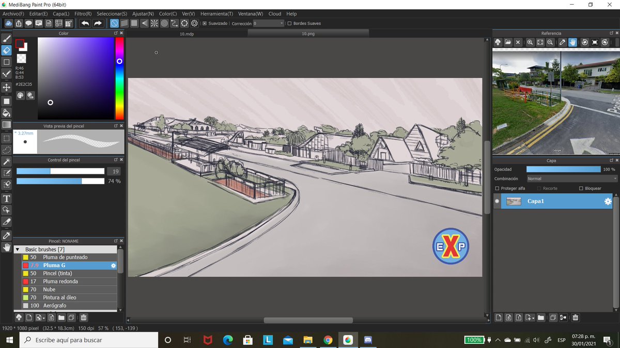Delete layer using trash icon

[x=575, y=318]
